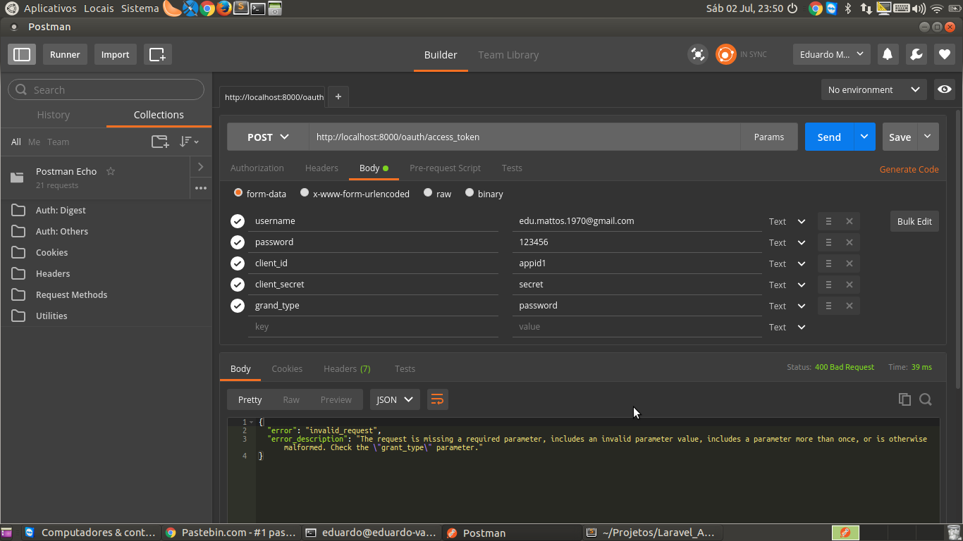Open settings wrench icon
This screenshot has width=963, height=541.
pyautogui.click(x=916, y=54)
